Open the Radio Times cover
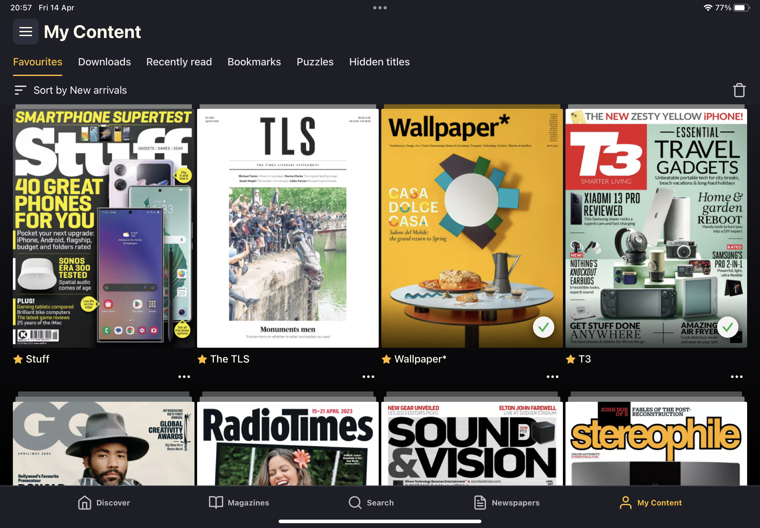 288,443
